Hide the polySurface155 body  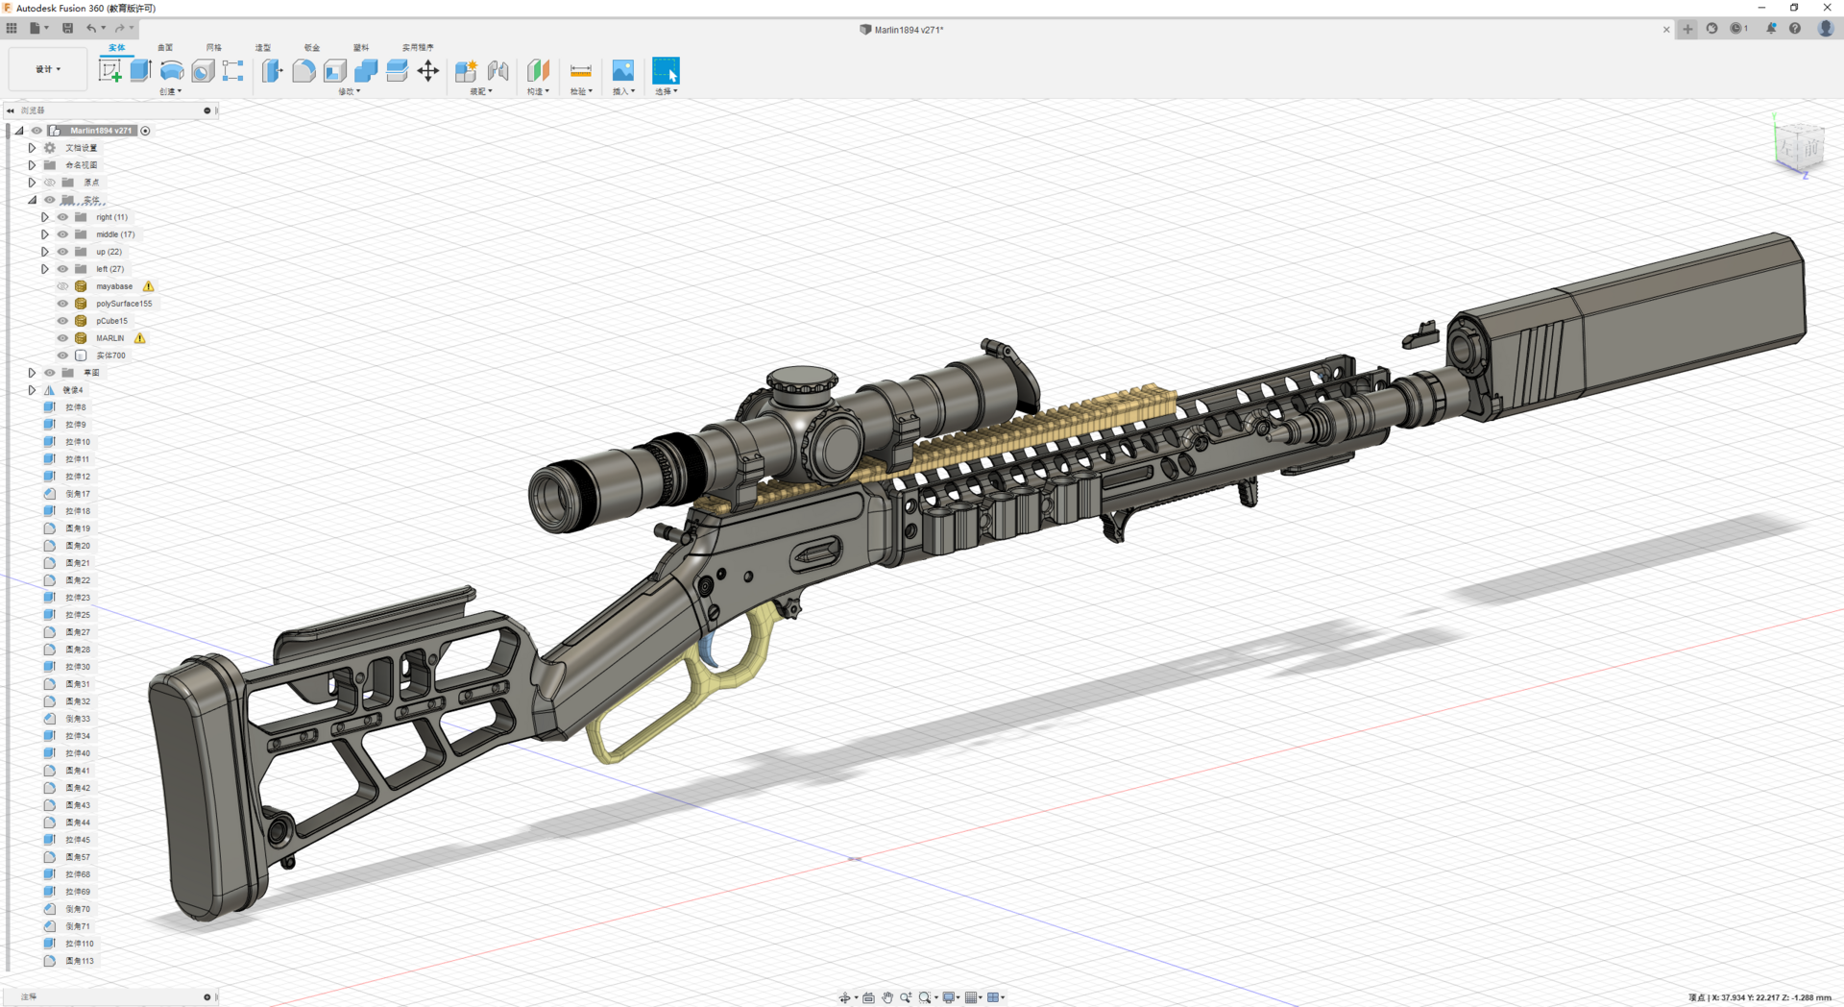[x=63, y=304]
